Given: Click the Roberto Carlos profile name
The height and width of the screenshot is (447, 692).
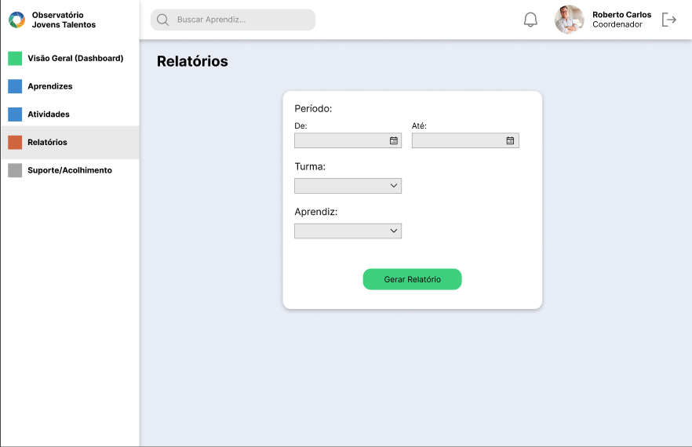Looking at the screenshot, I should (621, 15).
